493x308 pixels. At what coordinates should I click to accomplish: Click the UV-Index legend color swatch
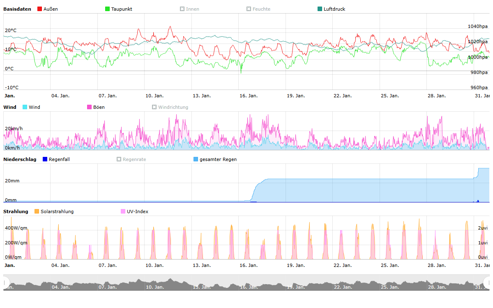[123, 211]
